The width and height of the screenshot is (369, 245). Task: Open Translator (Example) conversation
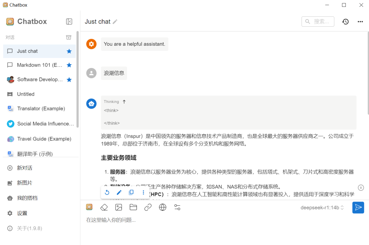click(x=41, y=109)
